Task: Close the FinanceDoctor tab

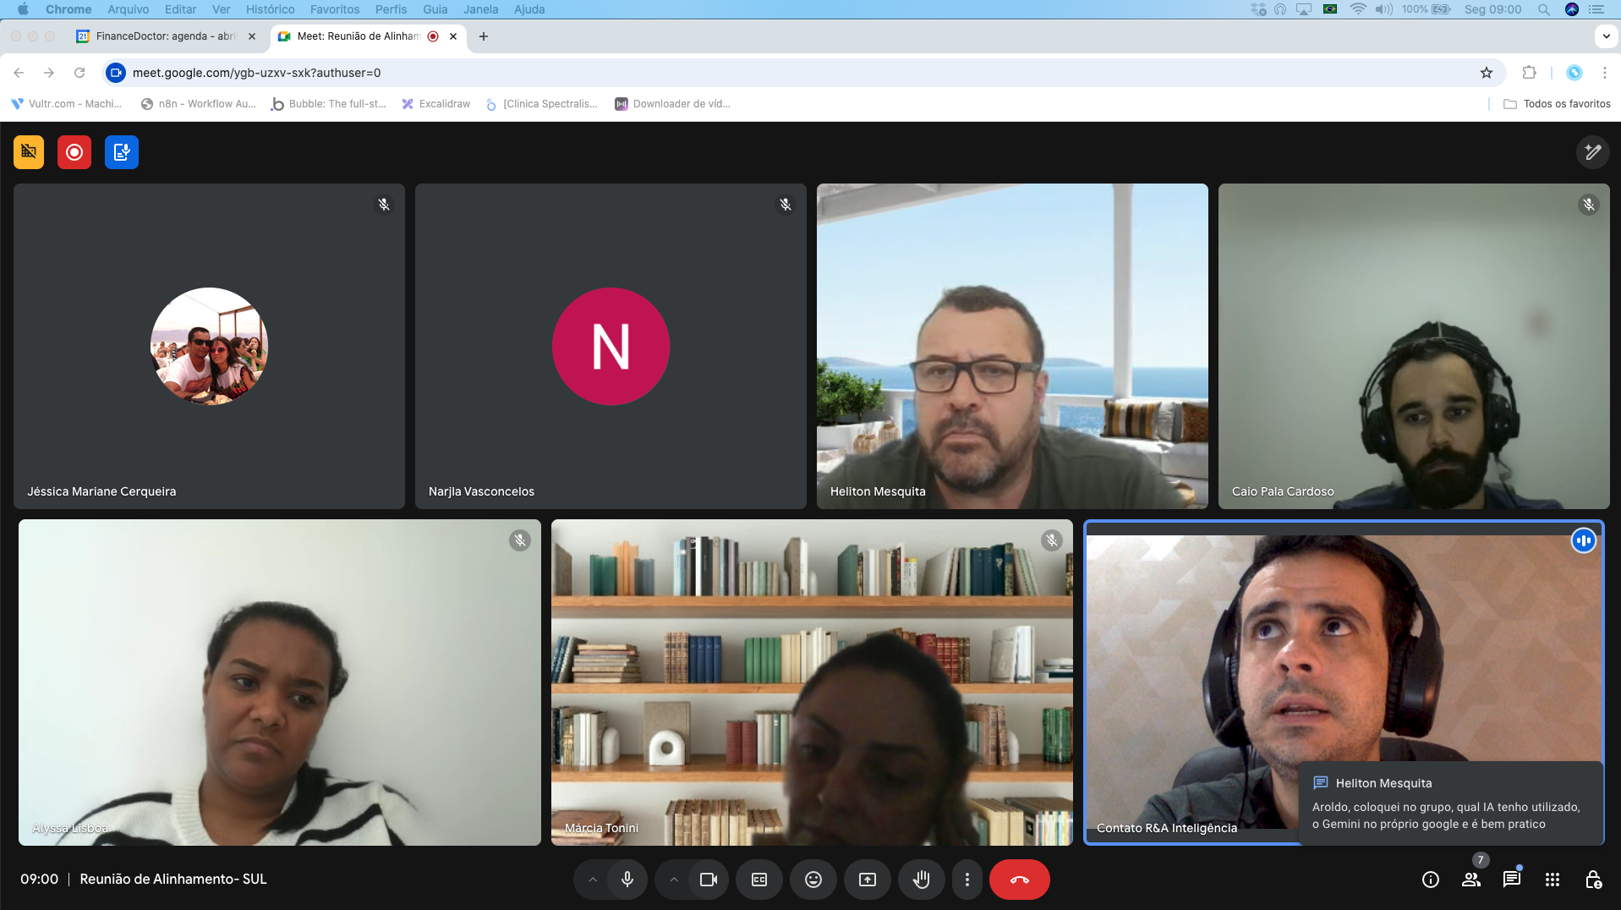Action: tap(252, 36)
